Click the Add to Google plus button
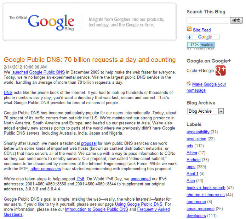Viewport: 246px width, 219px height. pyautogui.click(x=203, y=37)
